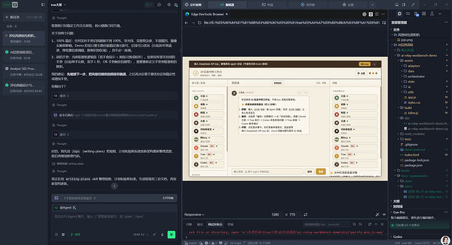Open the Responsive device dropdown

click(195, 214)
